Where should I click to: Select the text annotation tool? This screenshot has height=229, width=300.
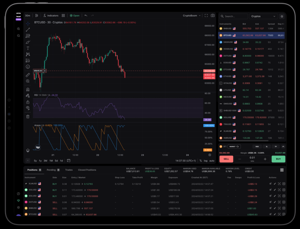(28, 48)
